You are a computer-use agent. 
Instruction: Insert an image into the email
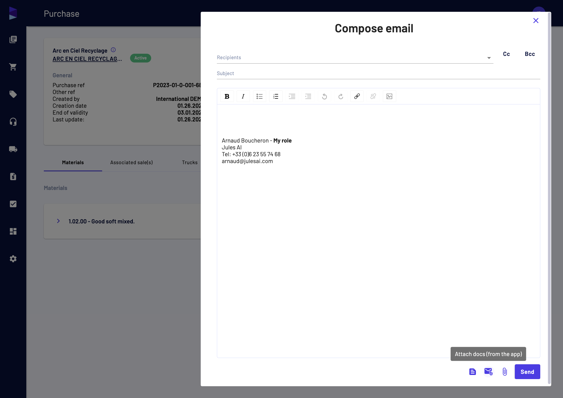(x=389, y=96)
